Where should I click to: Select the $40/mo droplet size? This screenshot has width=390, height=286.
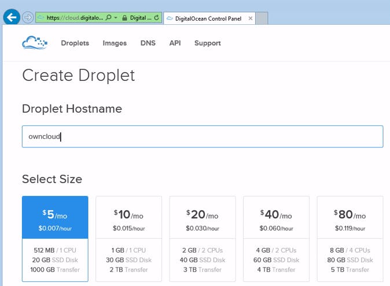pos(276,239)
